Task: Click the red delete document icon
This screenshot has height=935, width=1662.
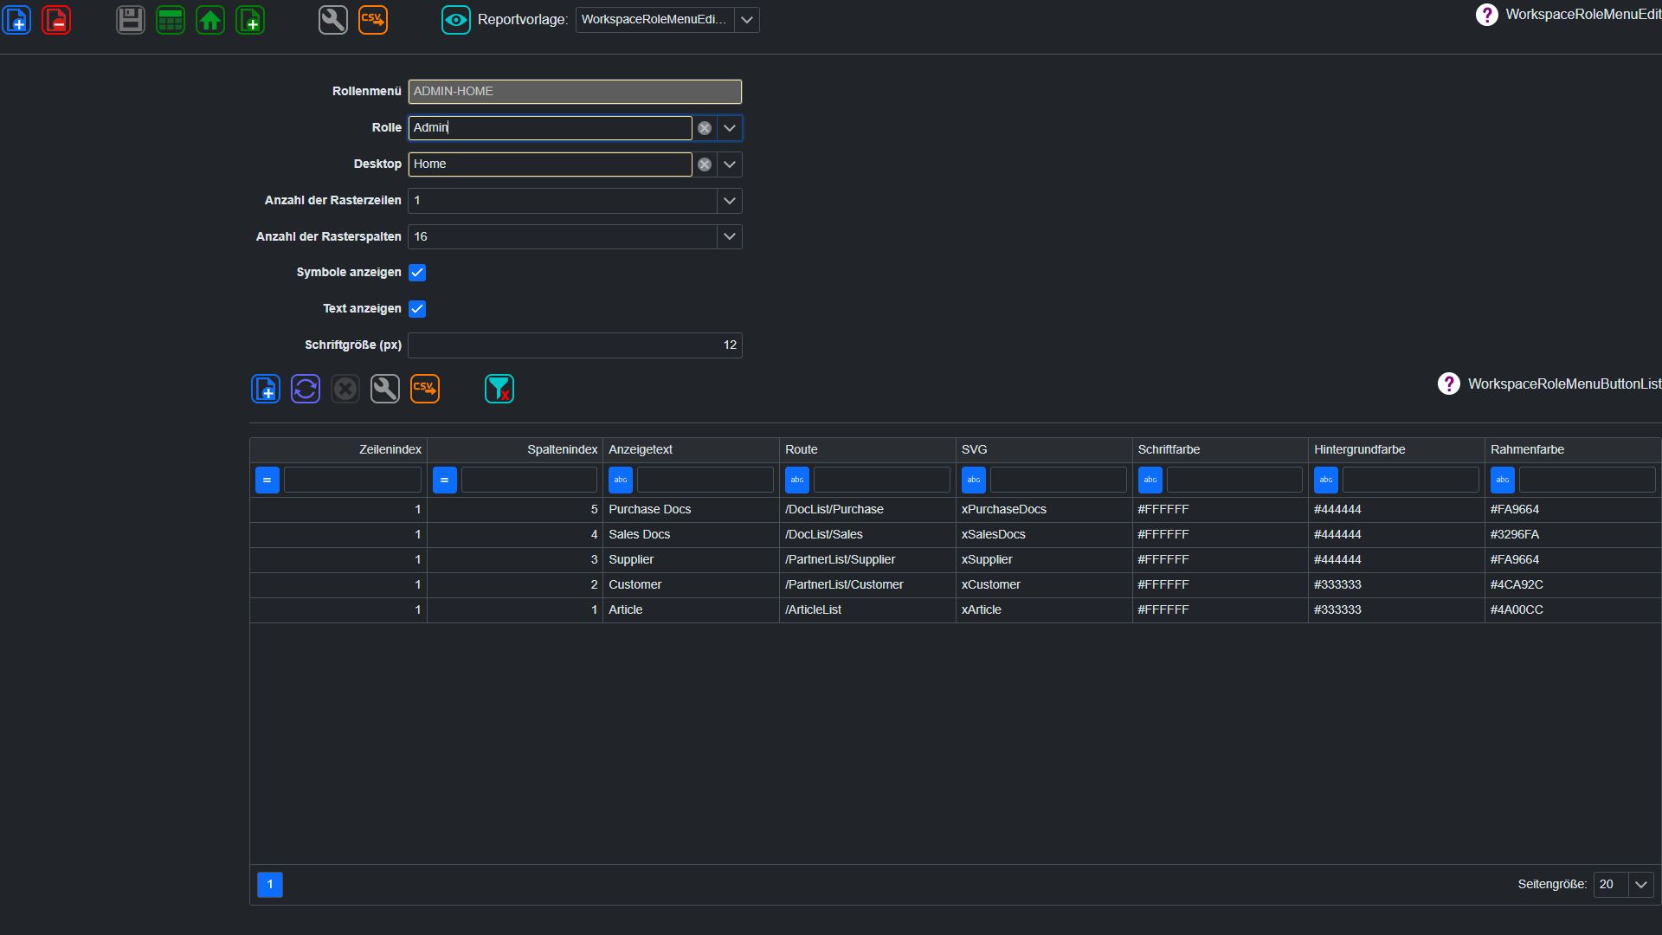Action: (56, 19)
